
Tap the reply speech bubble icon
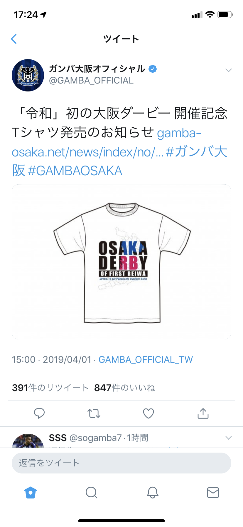(39, 413)
